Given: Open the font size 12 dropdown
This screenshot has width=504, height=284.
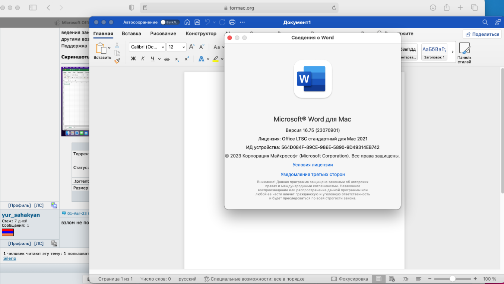Looking at the screenshot, I should pyautogui.click(x=177, y=47).
